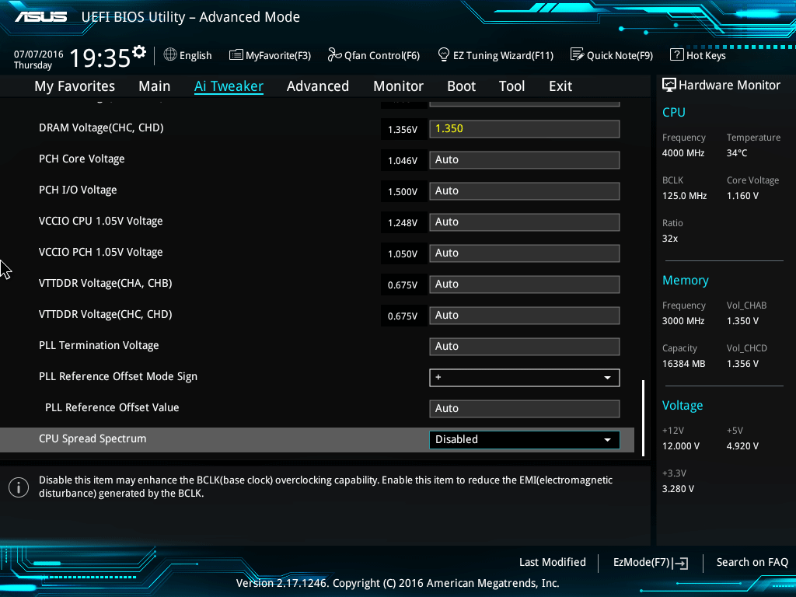Select the Exit tab
Image resolution: width=796 pixels, height=597 pixels.
click(560, 86)
